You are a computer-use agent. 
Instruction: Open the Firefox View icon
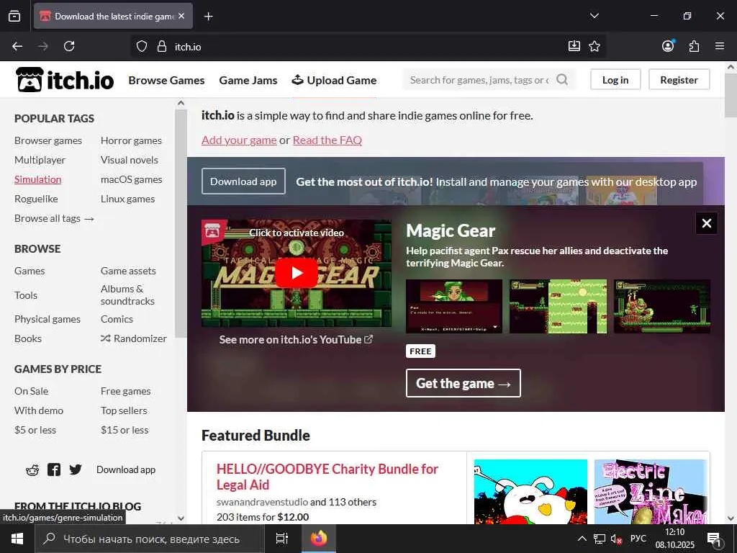pos(14,16)
